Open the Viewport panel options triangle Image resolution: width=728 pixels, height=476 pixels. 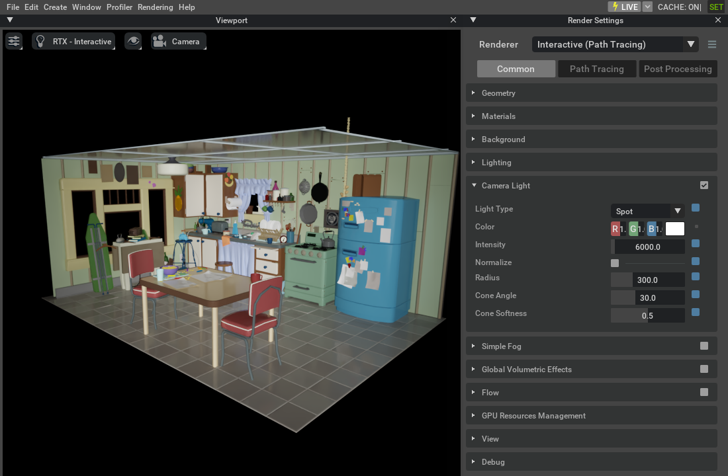click(10, 20)
